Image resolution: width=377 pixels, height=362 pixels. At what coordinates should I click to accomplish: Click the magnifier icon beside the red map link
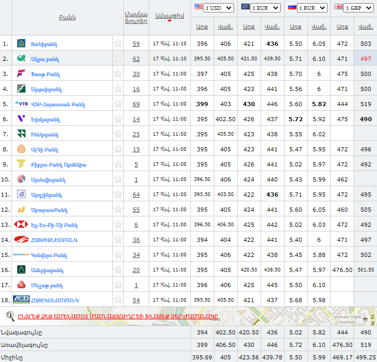click(10, 316)
